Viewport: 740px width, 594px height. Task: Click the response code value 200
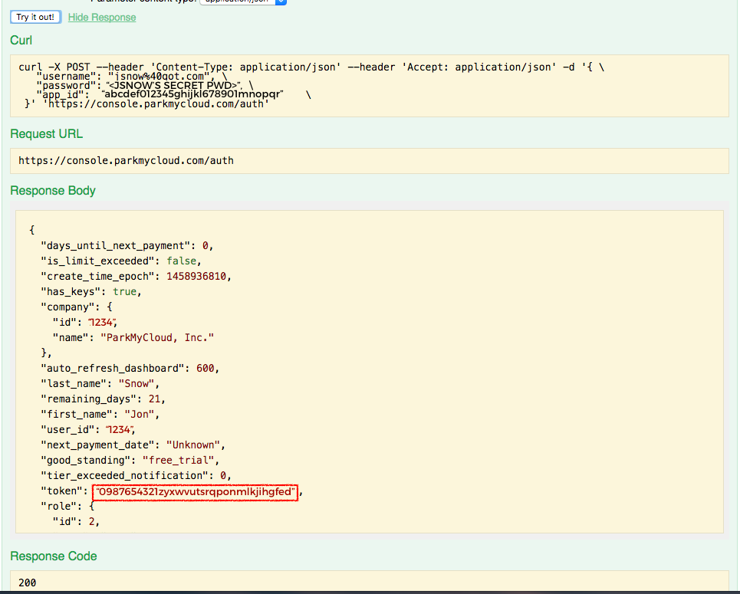28,583
